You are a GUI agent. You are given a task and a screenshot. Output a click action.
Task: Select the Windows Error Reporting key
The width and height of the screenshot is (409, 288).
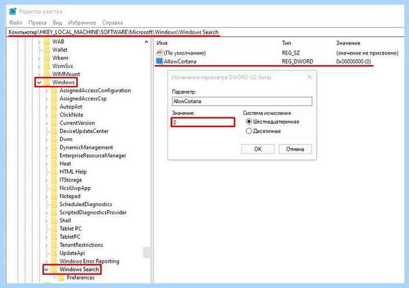89,261
